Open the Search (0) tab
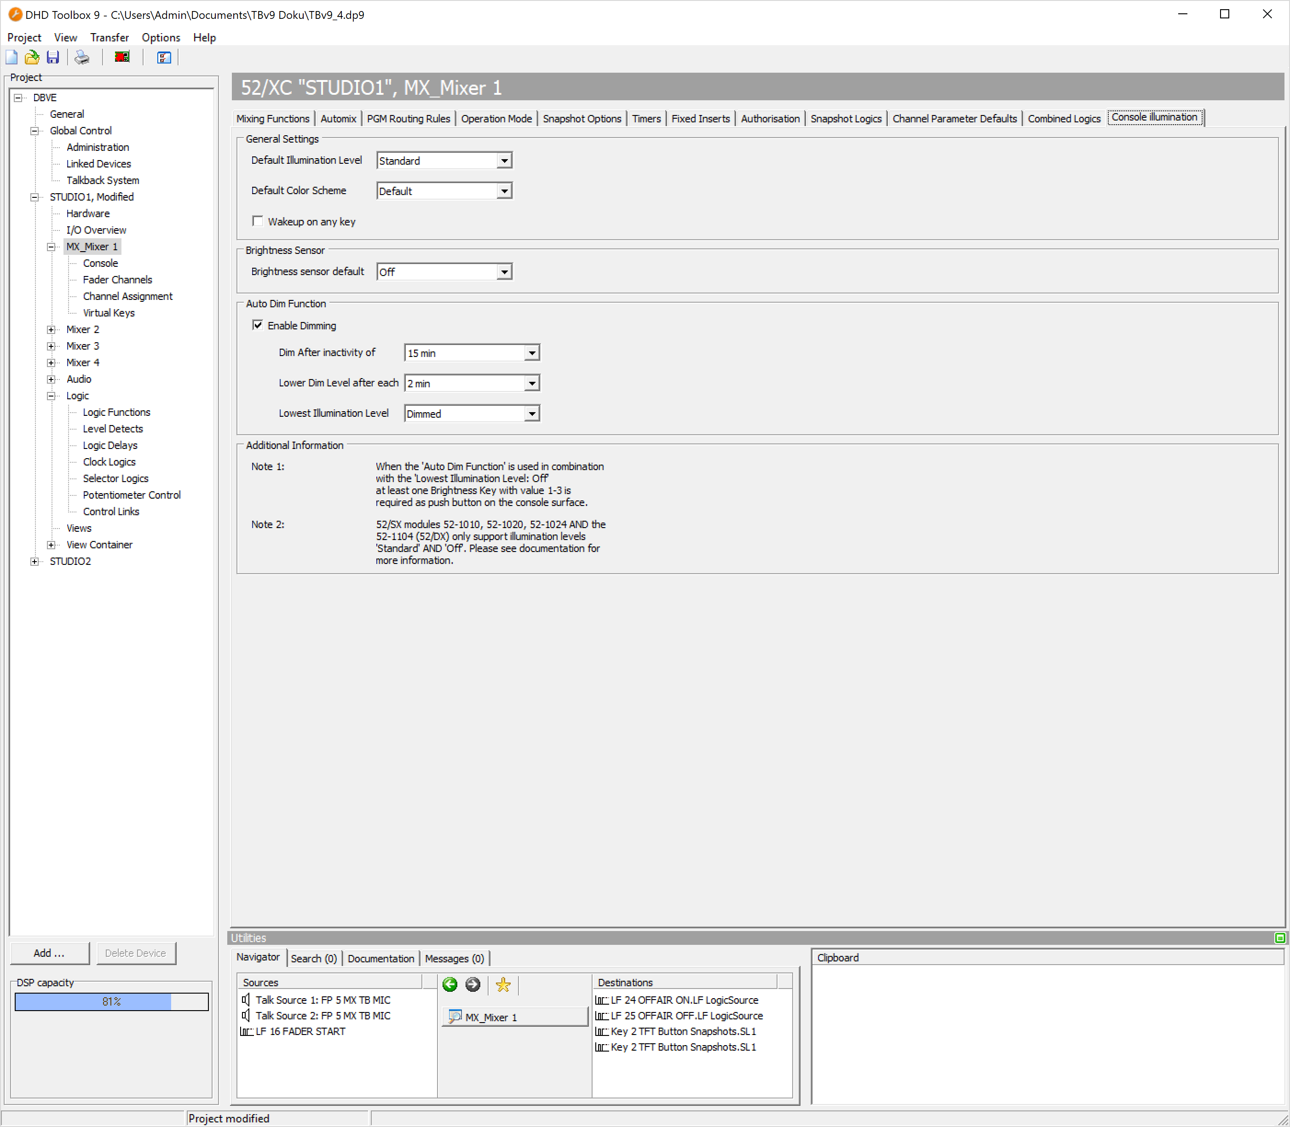Viewport: 1290px width, 1127px height. point(314,959)
